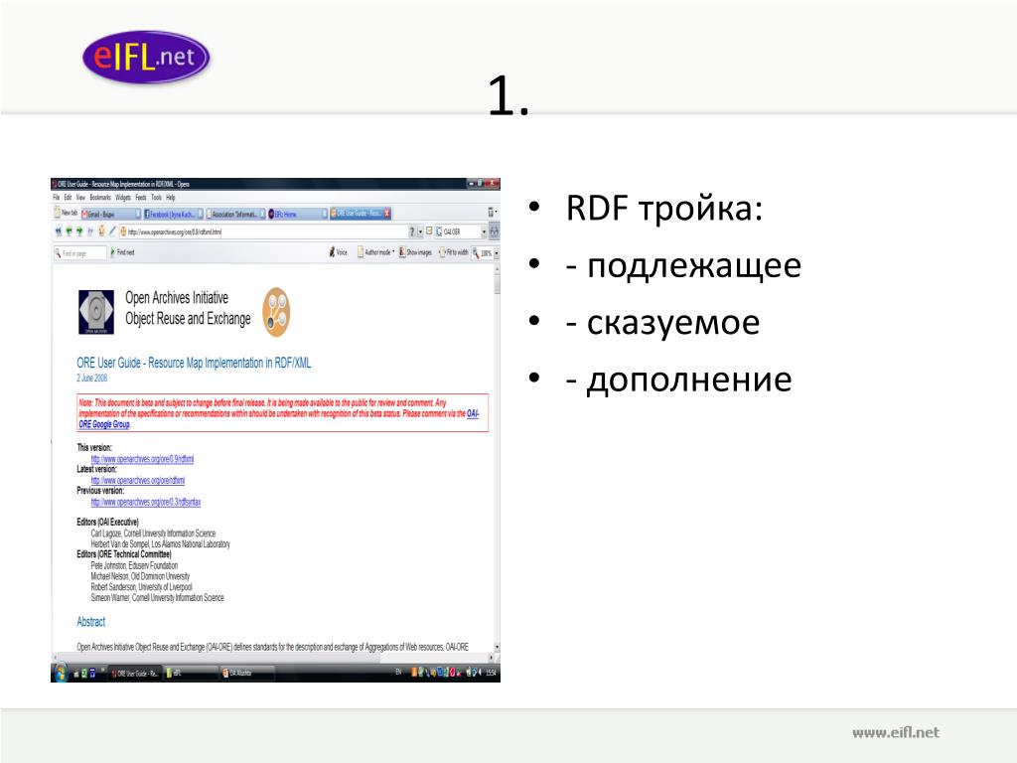
Task: Toggle Show images
Action: coord(415,252)
